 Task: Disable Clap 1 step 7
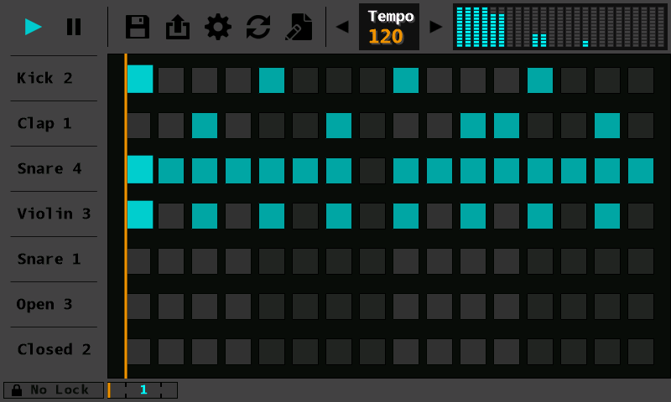tap(339, 126)
